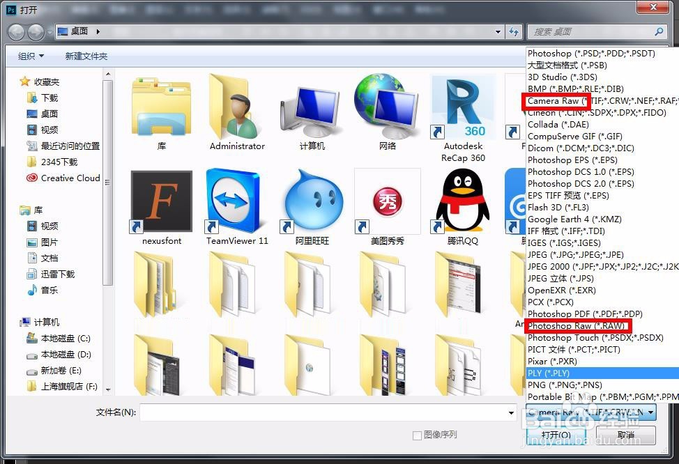Choose PLY (*.PLY) format option
Viewport: 679px width, 464px height.
(602, 373)
